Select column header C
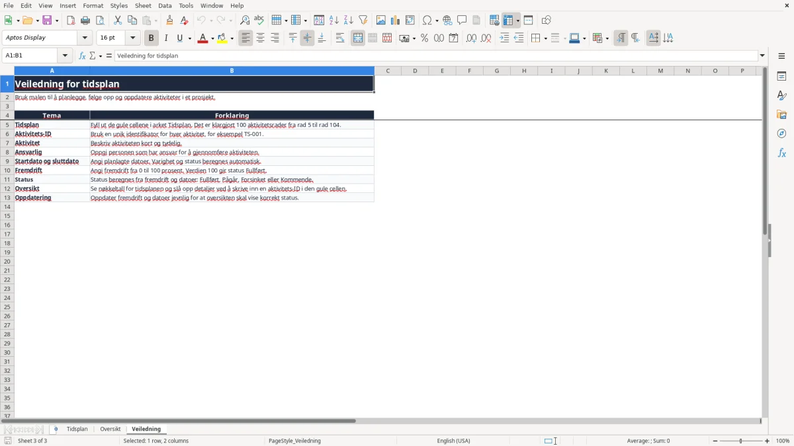This screenshot has height=446, width=794. (388, 71)
